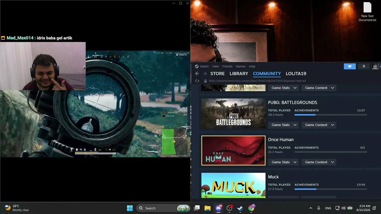Open the Games menu in Steam
381x214 pixels.
(241, 66)
